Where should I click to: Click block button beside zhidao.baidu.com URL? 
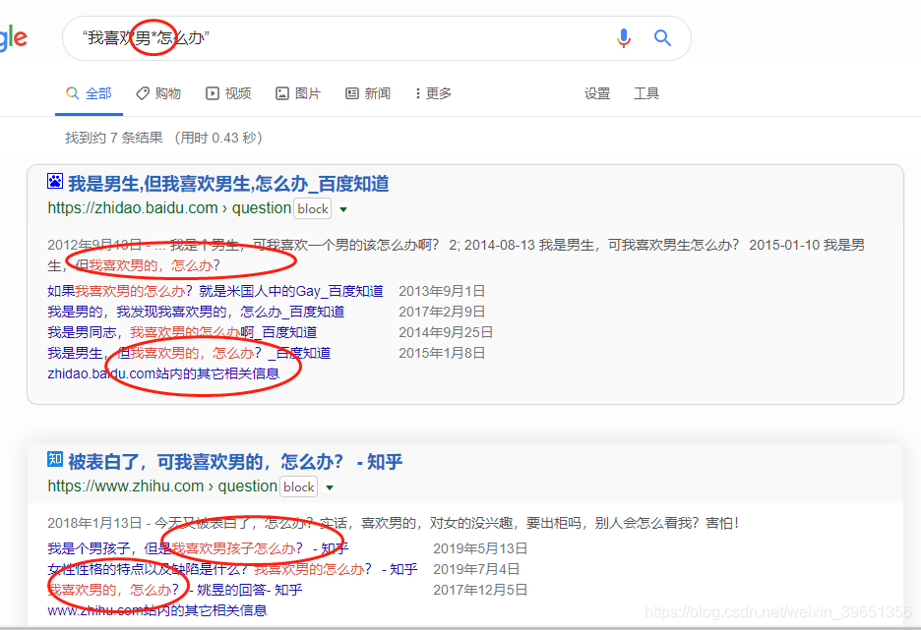[x=313, y=208]
